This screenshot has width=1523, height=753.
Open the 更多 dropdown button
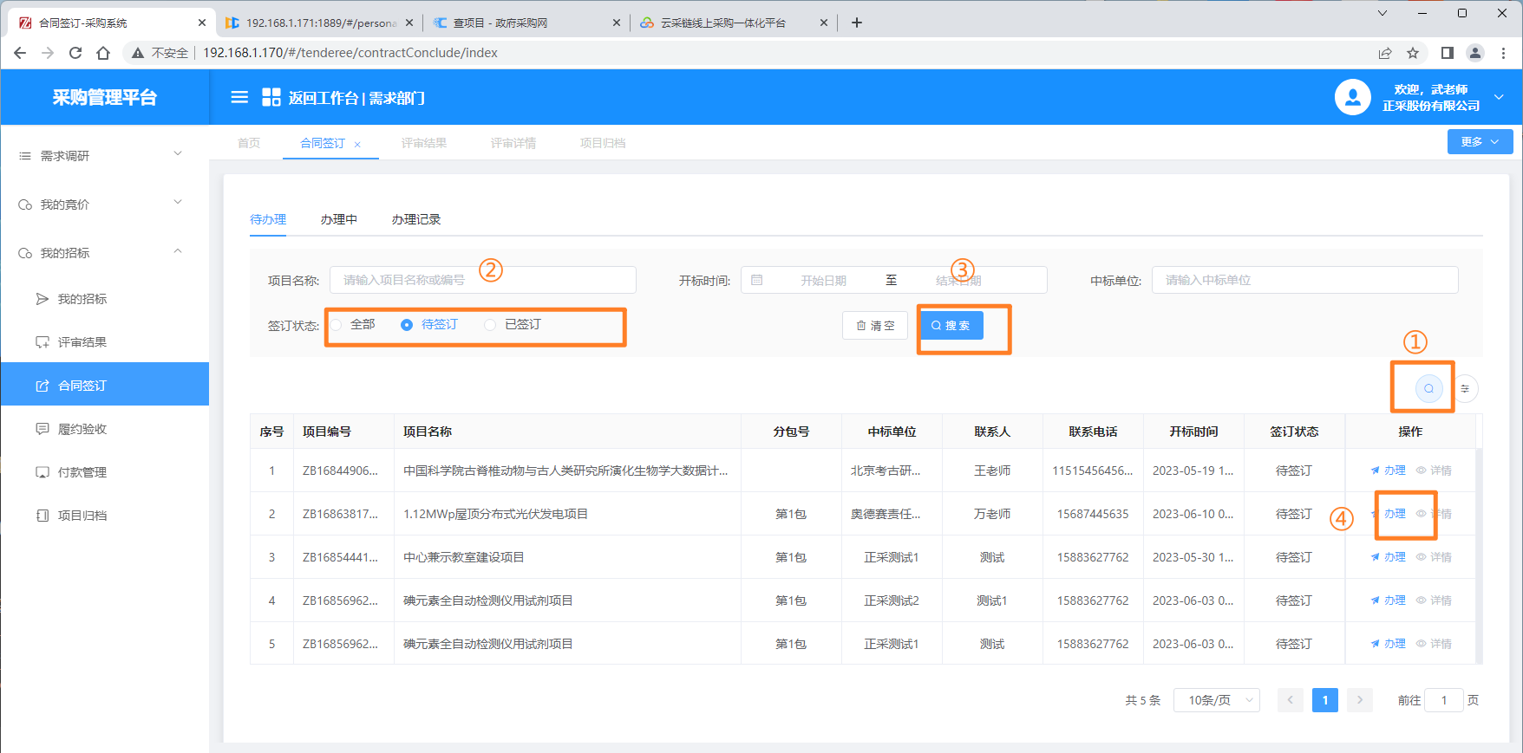pyautogui.click(x=1479, y=142)
